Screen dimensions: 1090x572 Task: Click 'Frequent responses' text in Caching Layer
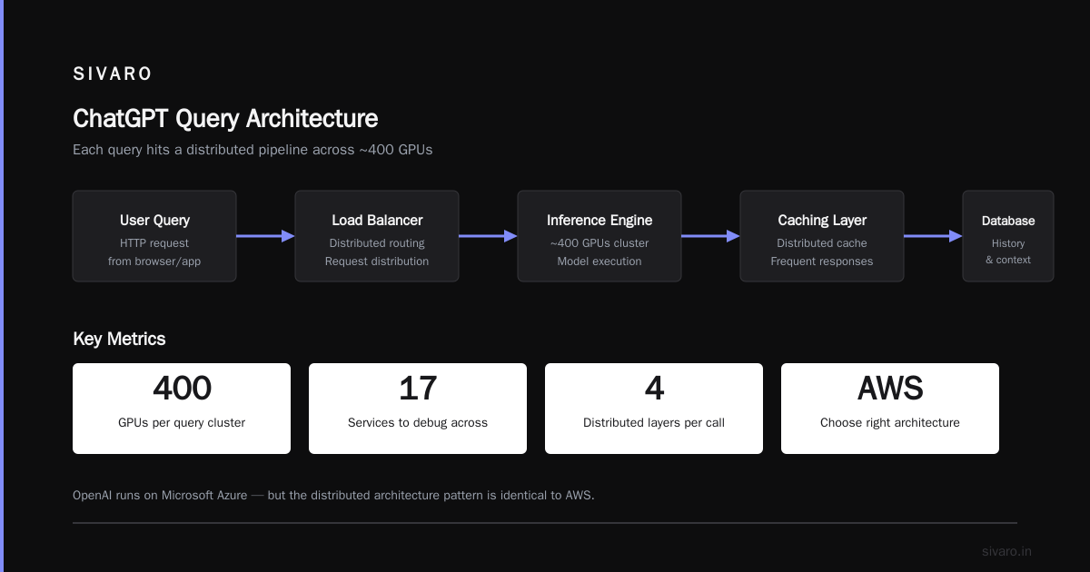point(822,261)
